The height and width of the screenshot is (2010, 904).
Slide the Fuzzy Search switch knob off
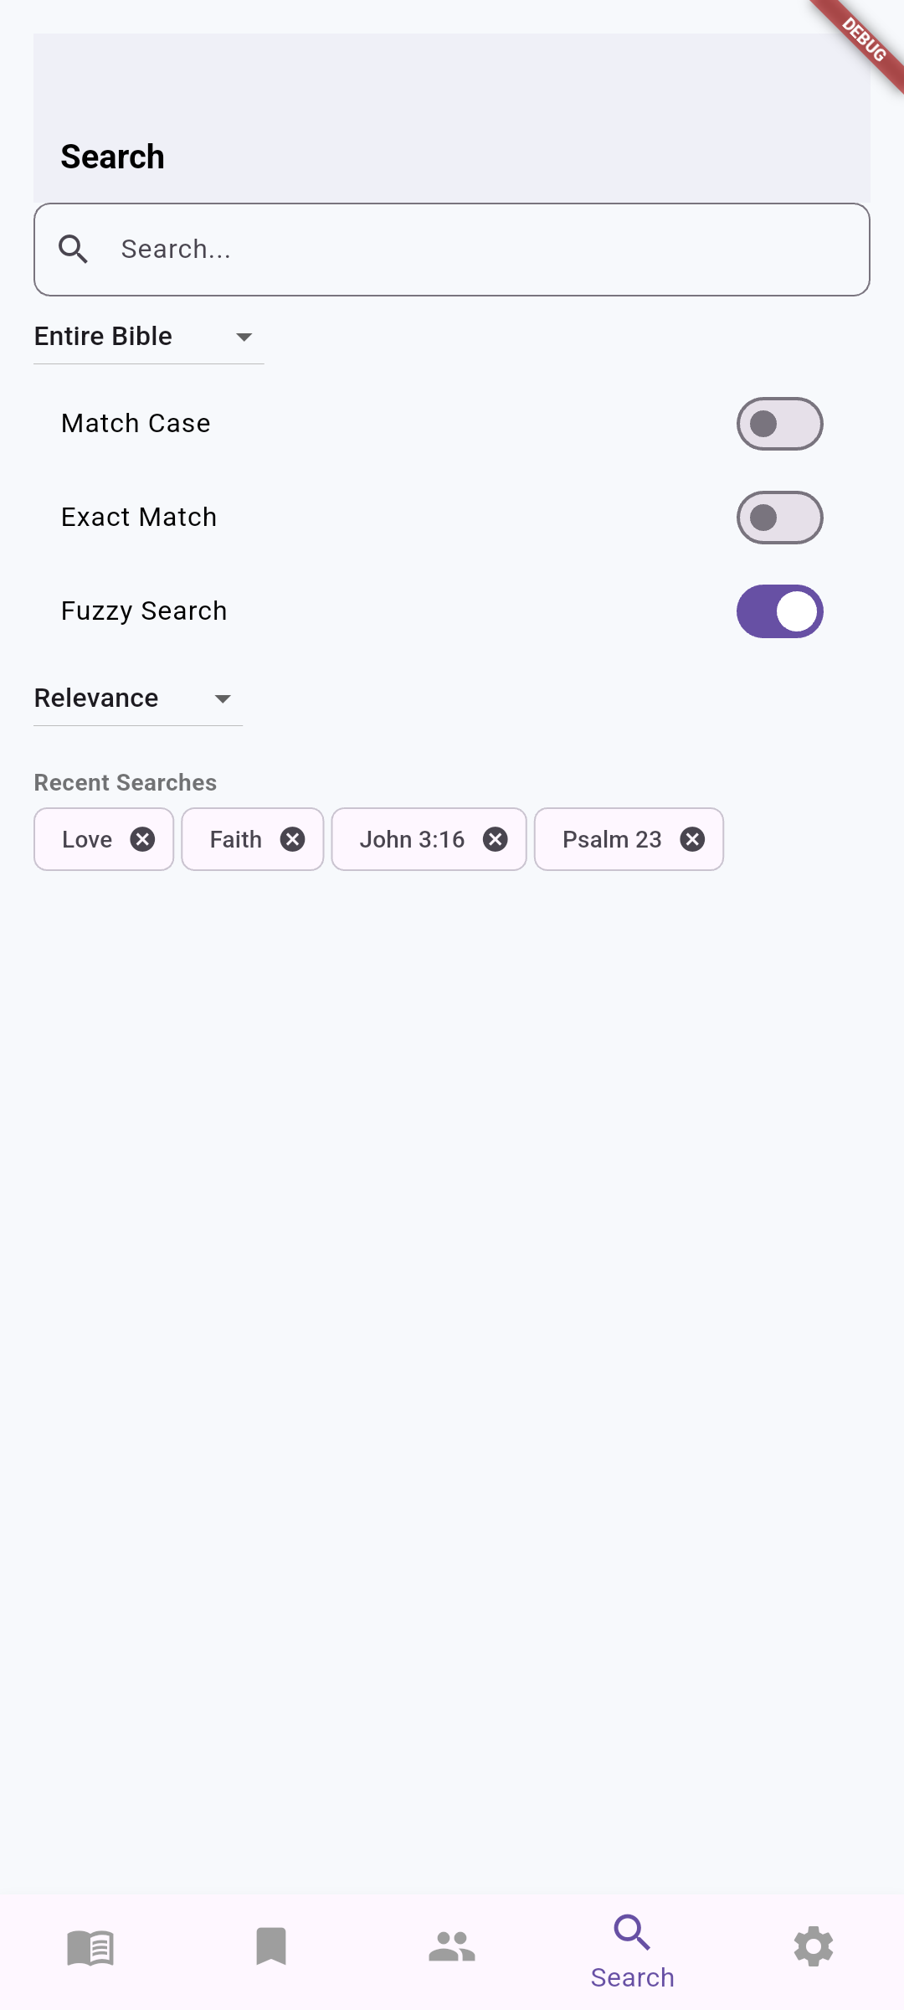click(x=792, y=611)
